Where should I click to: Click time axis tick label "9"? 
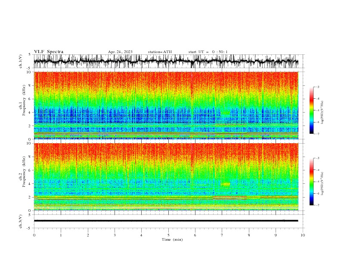pyautogui.click(x=276, y=235)
